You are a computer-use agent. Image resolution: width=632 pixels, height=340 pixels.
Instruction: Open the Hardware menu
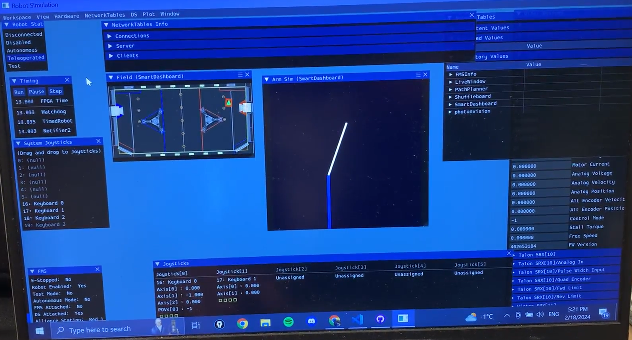click(x=67, y=16)
